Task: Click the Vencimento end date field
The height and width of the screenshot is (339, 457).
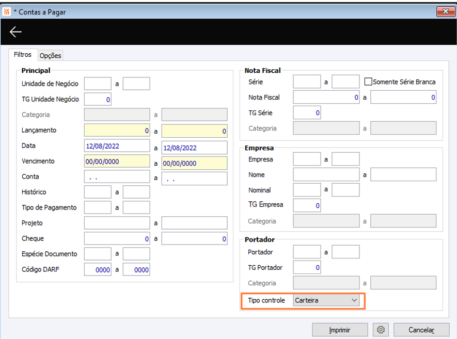Action: tap(194, 163)
